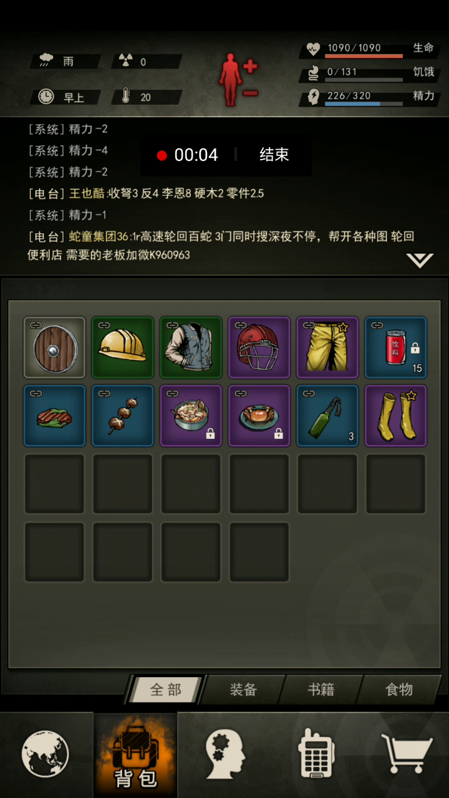The width and height of the screenshot is (449, 798).
Task: Open the radio walkie-talkie icon
Action: click(316, 753)
